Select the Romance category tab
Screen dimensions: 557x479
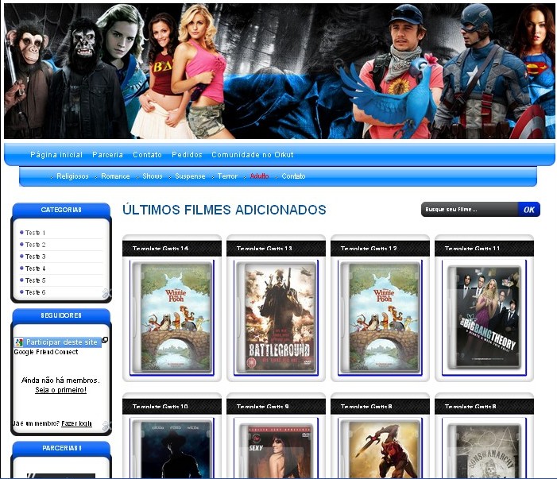click(x=115, y=176)
